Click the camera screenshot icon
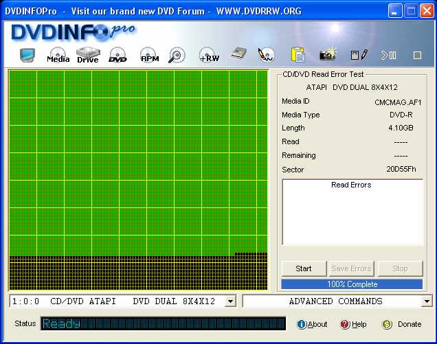Viewport: 437px width, 344px height. tap(328, 55)
